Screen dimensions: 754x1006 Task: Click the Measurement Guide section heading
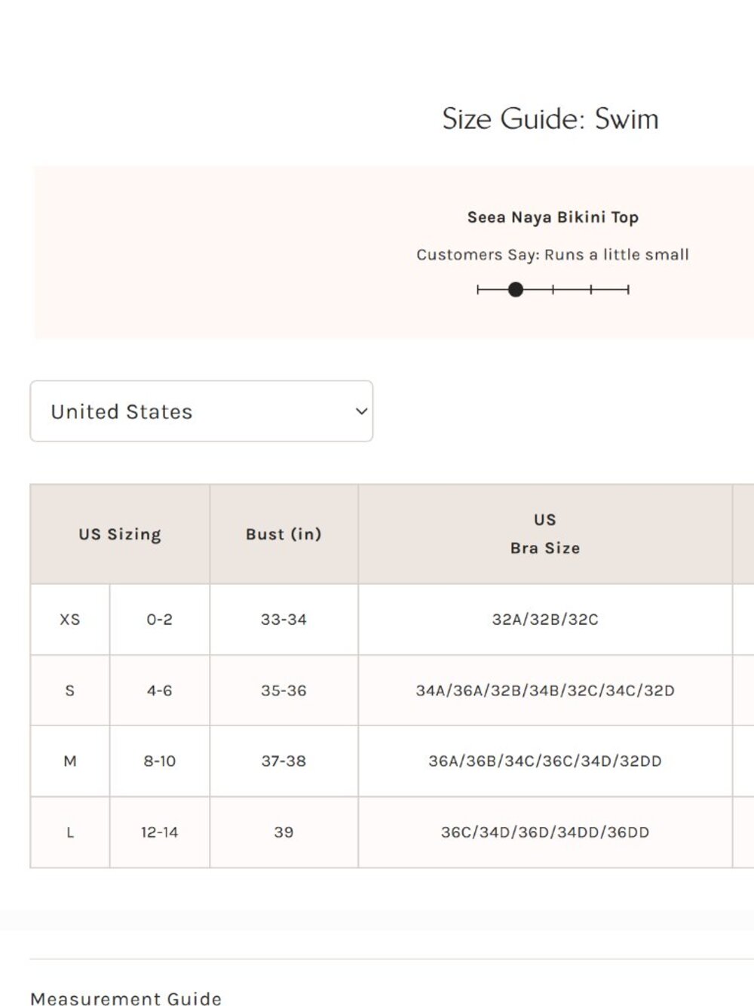pyautogui.click(x=126, y=998)
